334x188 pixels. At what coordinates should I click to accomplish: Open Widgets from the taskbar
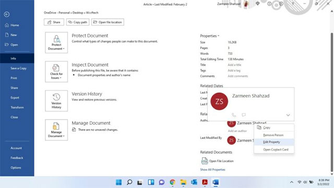tap(151, 182)
